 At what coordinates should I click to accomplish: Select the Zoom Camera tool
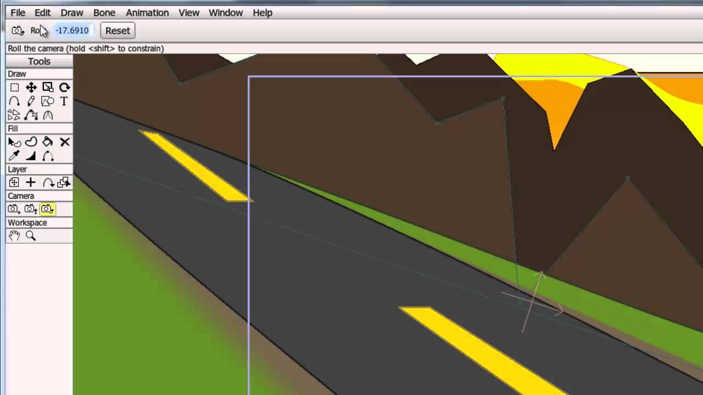click(31, 209)
